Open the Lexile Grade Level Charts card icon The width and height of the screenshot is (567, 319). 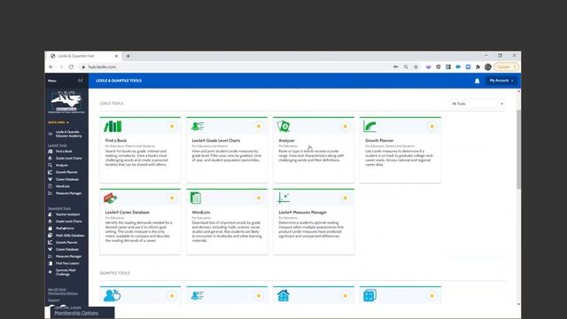tap(198, 126)
